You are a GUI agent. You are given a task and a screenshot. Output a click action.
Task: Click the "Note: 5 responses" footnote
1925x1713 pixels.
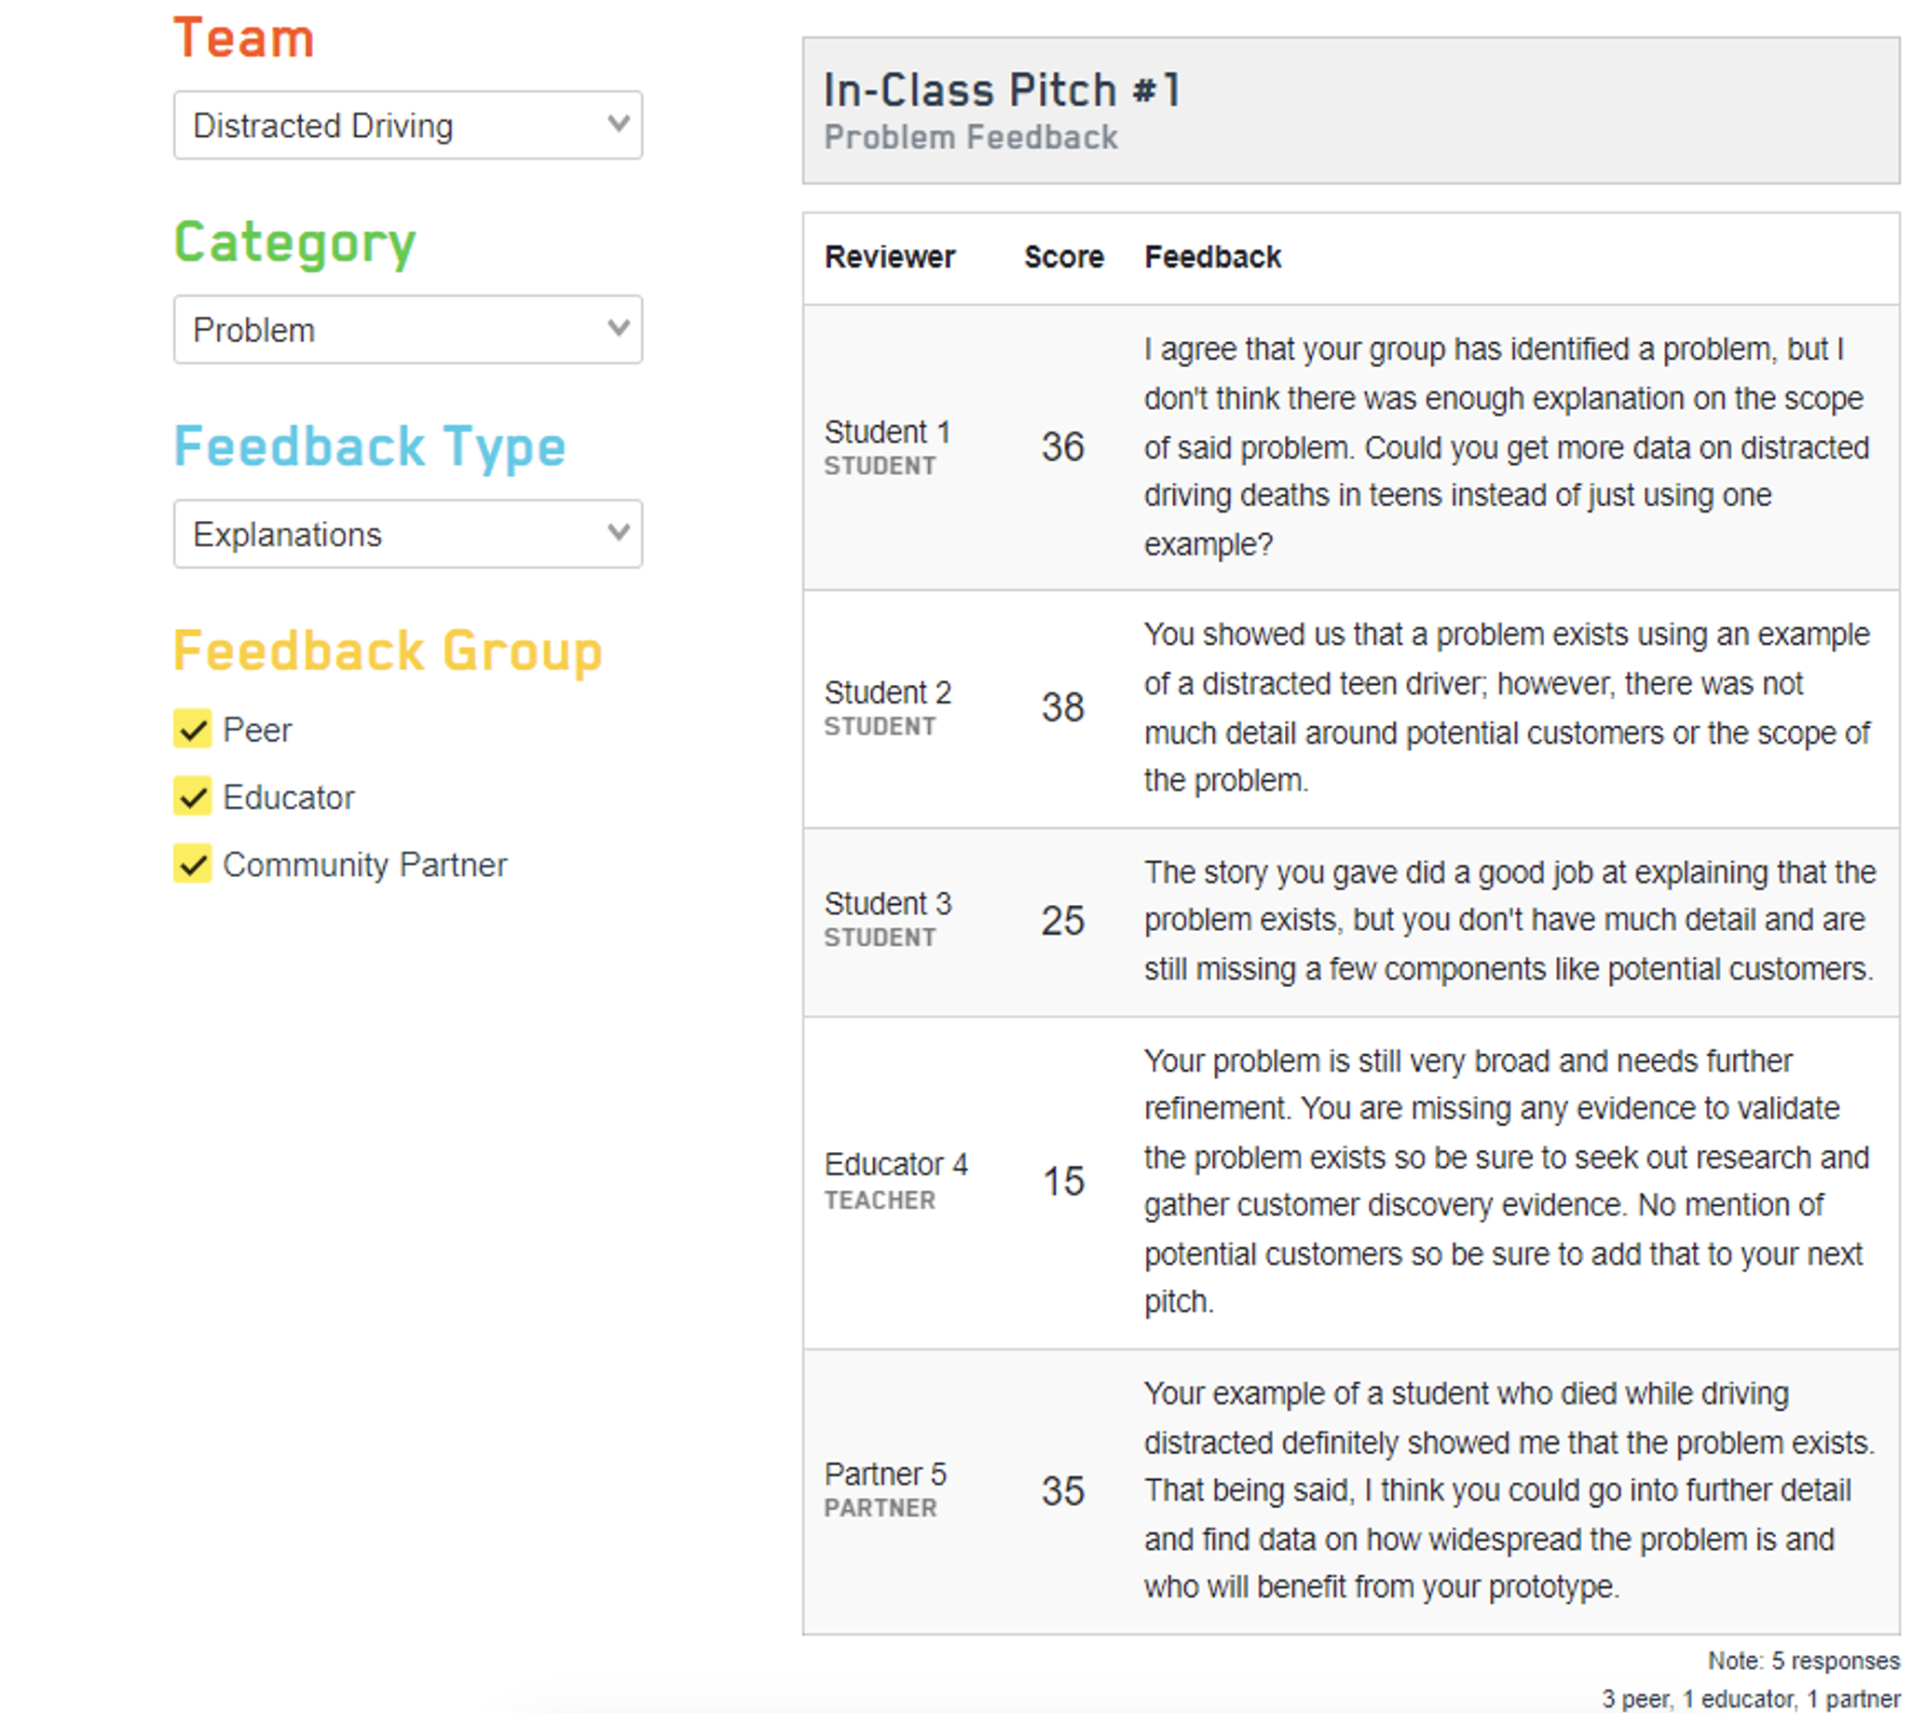pos(1803,1660)
